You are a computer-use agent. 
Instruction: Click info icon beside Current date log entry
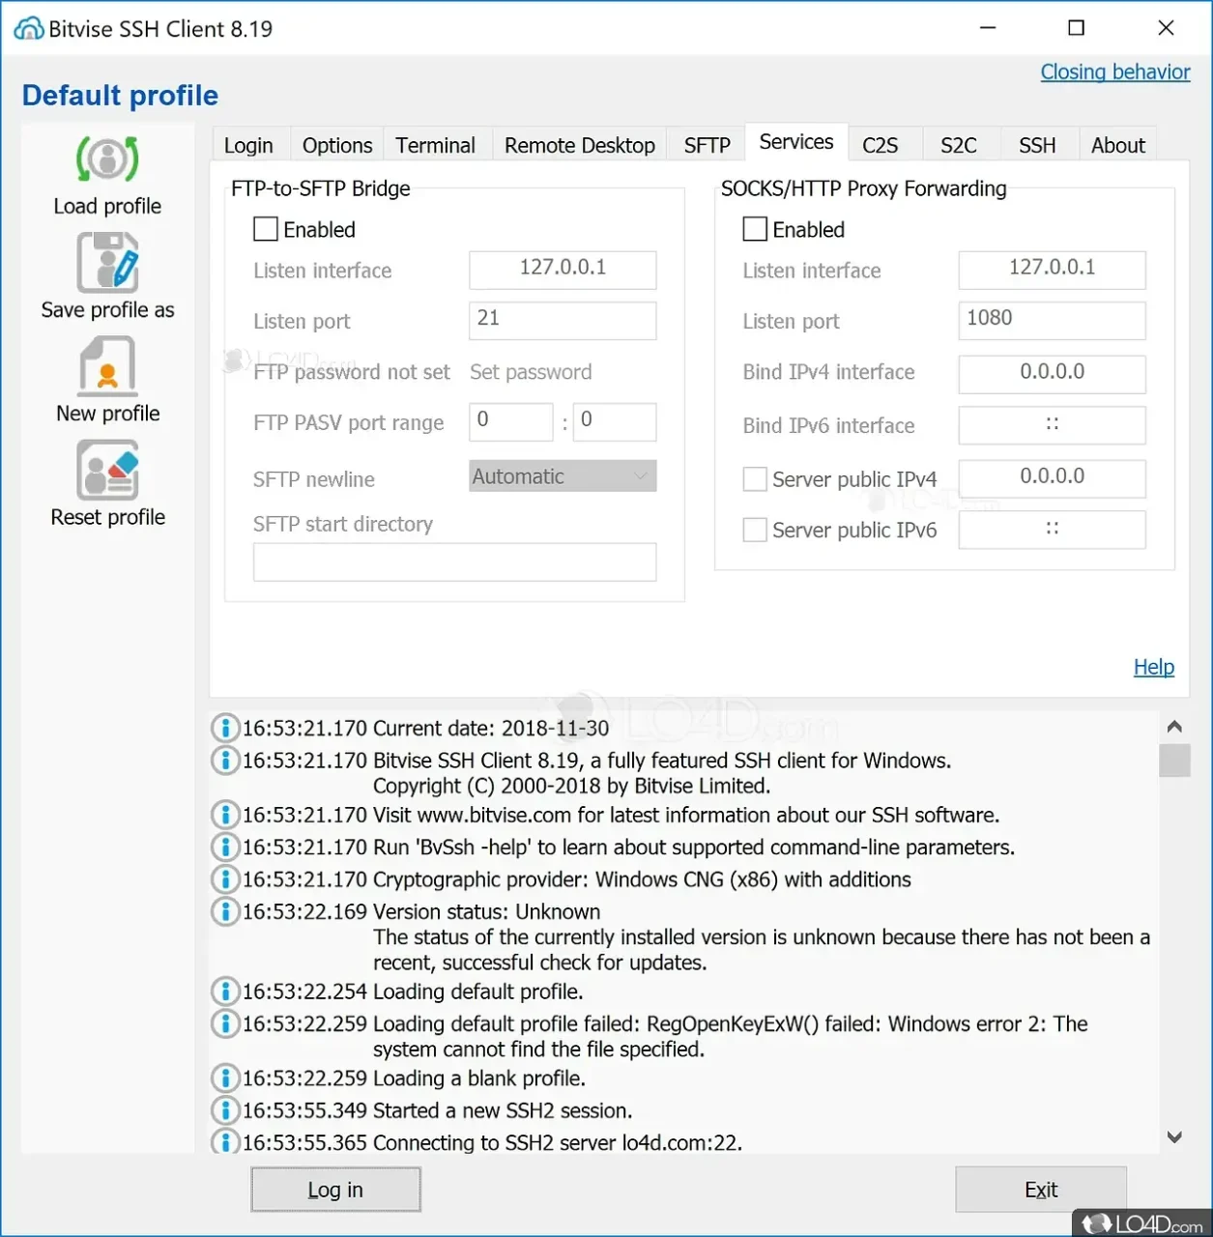click(x=224, y=728)
